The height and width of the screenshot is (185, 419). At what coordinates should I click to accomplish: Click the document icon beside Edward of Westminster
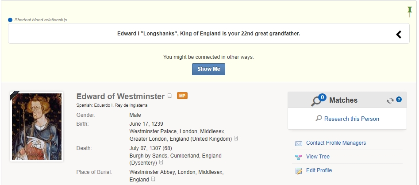coord(169,96)
